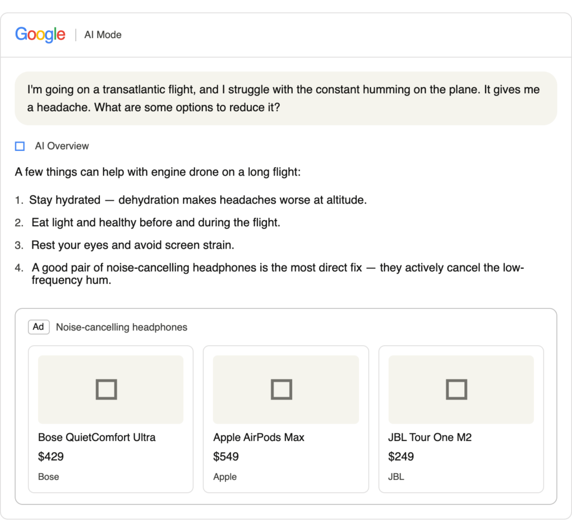Visit the Apple seller link
This screenshot has height=532, width=572.
tap(225, 477)
